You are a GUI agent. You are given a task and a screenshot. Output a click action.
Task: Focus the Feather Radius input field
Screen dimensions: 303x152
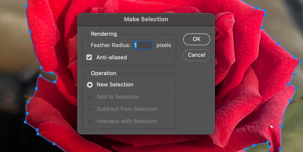coord(143,45)
